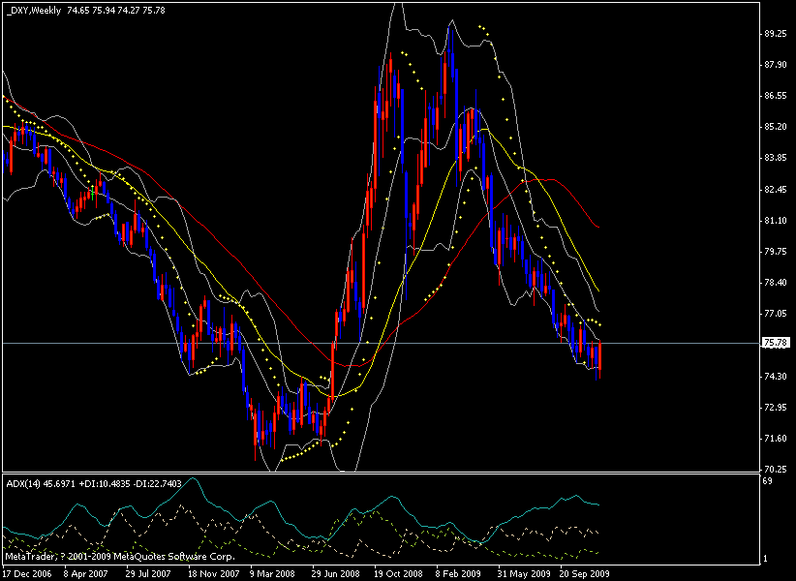This screenshot has width=796, height=581.
Task: Click the last red candlestick on the chart
Action: (600, 355)
